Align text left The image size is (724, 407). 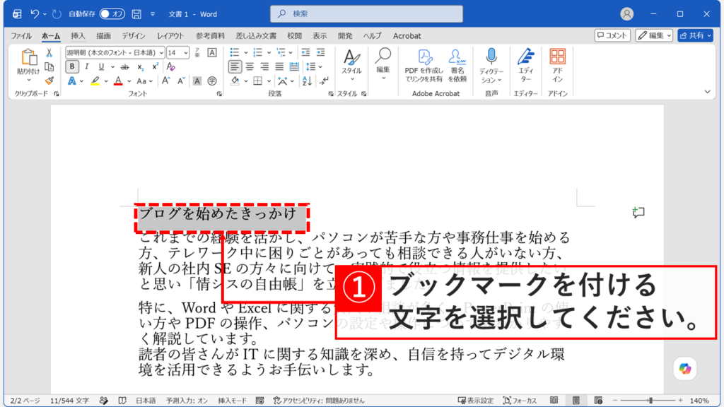click(x=235, y=67)
